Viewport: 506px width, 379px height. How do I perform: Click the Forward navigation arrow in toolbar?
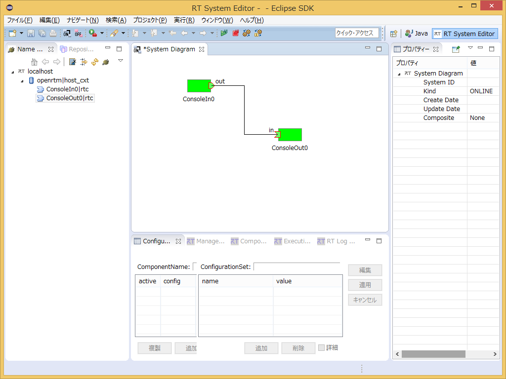tap(203, 33)
